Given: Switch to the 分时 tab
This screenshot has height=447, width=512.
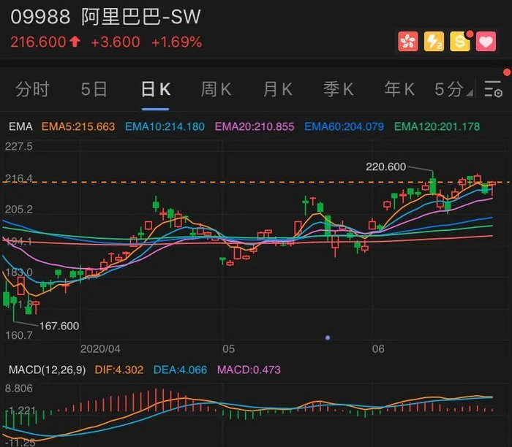Looking at the screenshot, I should pyautogui.click(x=32, y=89).
